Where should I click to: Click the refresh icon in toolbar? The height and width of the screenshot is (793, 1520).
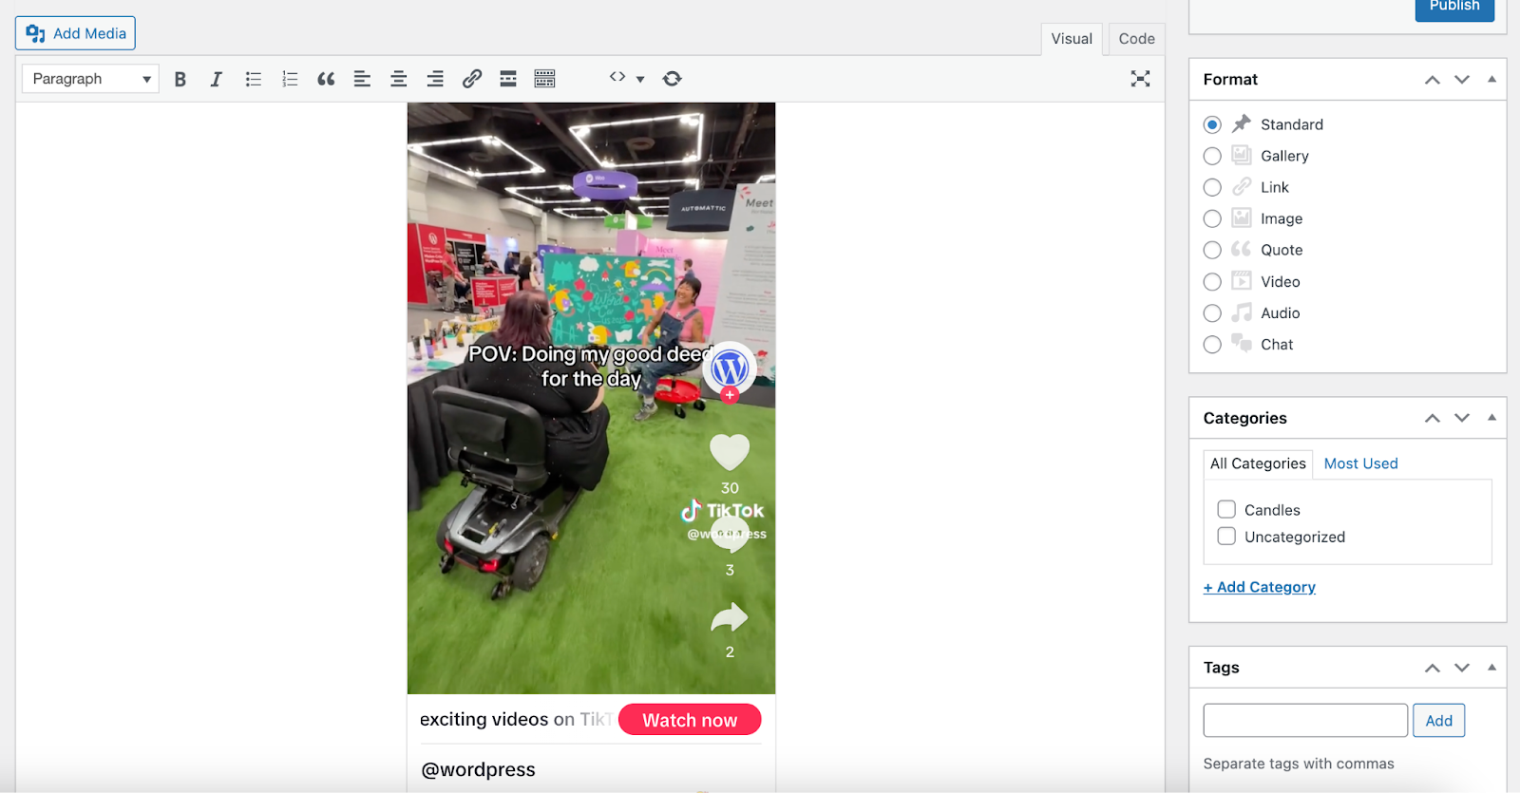coord(673,79)
